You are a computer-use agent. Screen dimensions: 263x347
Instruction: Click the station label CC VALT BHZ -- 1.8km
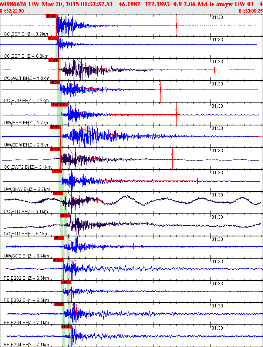click(x=27, y=78)
